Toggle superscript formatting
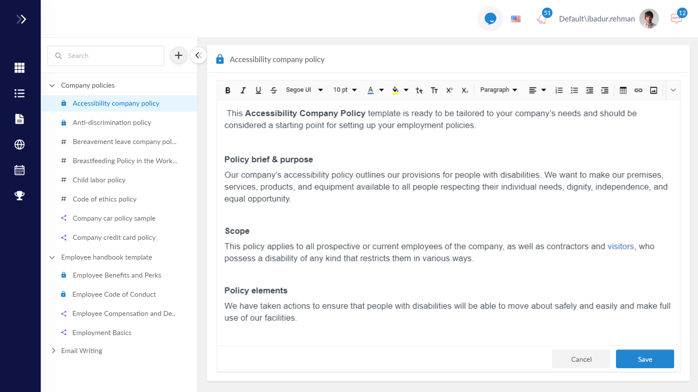Screen dimensions: 698x392 pos(449,90)
